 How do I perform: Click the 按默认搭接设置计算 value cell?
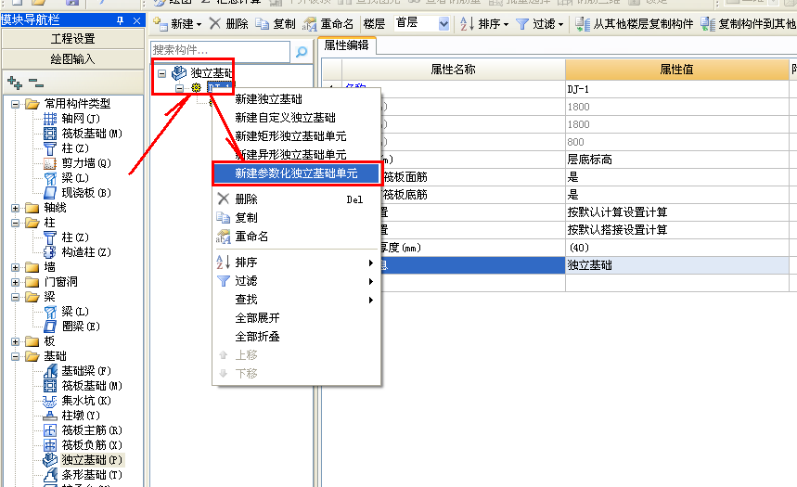pos(676,230)
